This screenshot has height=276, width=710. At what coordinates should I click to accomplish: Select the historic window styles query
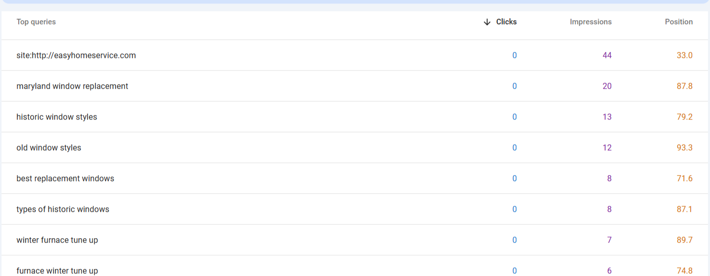57,117
